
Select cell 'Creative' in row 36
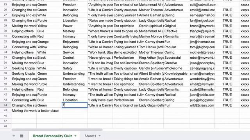(176, 63)
